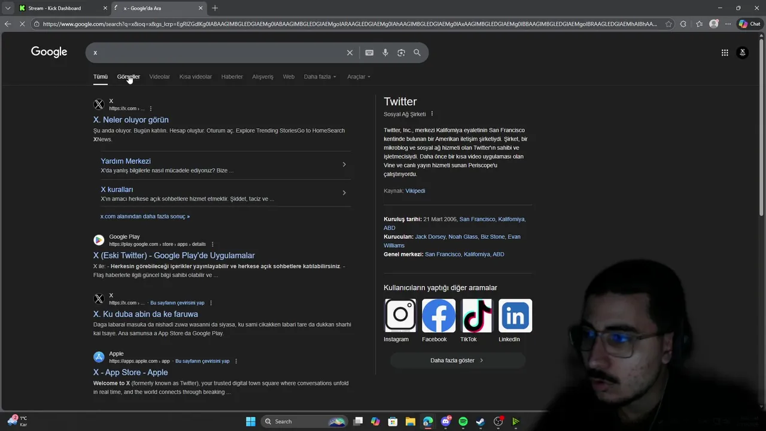
Task: Open the on-screen keyboard input tool
Action: point(369,53)
